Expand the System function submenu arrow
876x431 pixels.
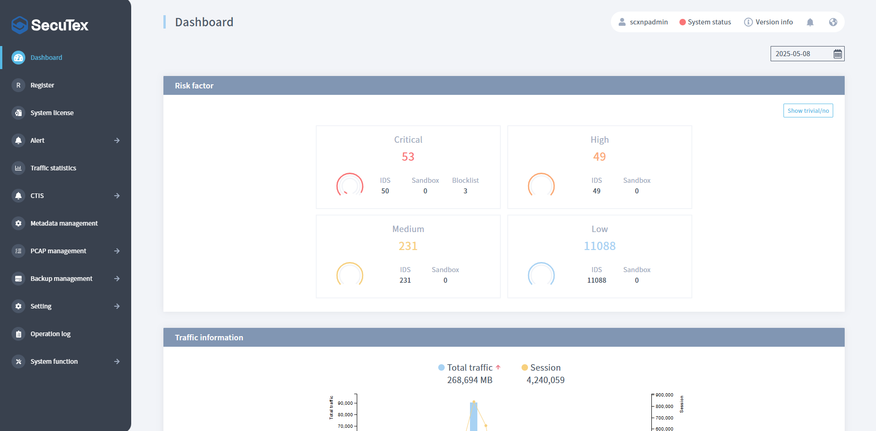117,361
